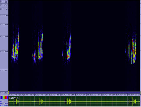Screen dimensions: 141x107
Task: Click the 11.02kHz frequency axis label
Action: [x=4, y=16]
